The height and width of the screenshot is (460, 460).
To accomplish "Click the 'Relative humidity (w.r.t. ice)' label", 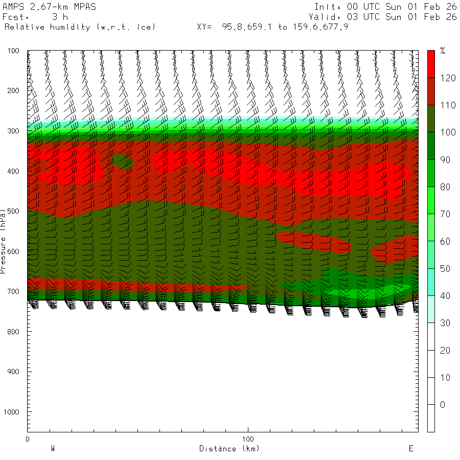I will (x=80, y=27).
